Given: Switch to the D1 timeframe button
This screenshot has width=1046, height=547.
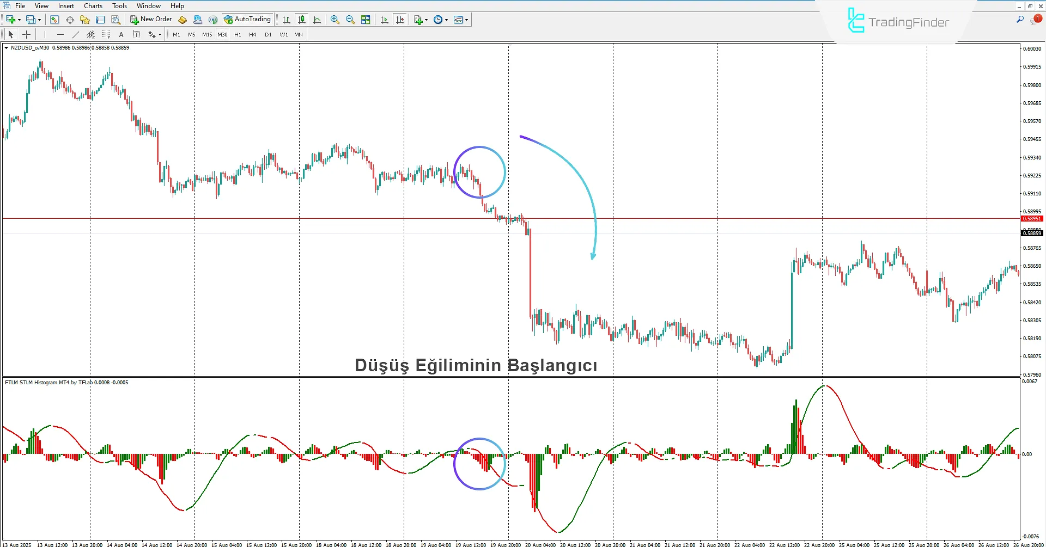Looking at the screenshot, I should [268, 34].
